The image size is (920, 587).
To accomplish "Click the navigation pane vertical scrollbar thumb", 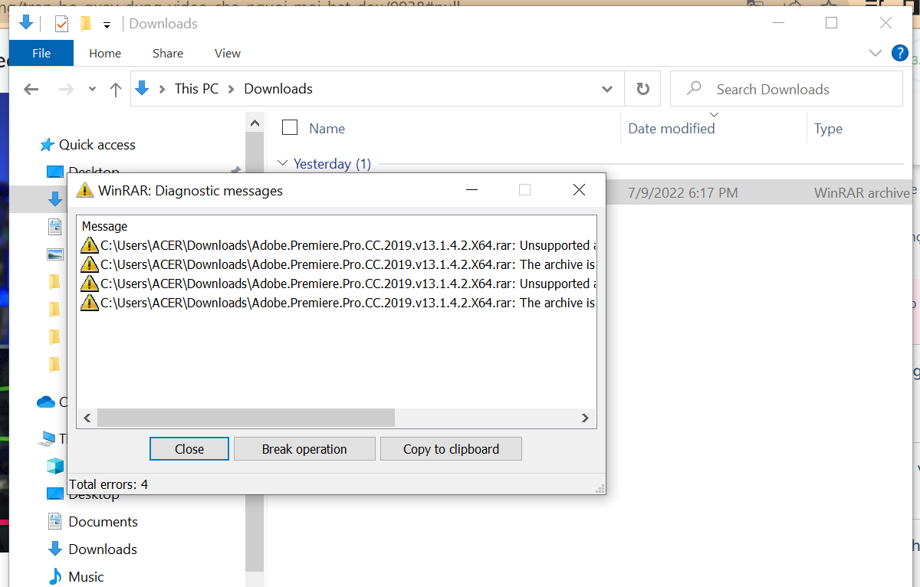I will tap(255, 352).
